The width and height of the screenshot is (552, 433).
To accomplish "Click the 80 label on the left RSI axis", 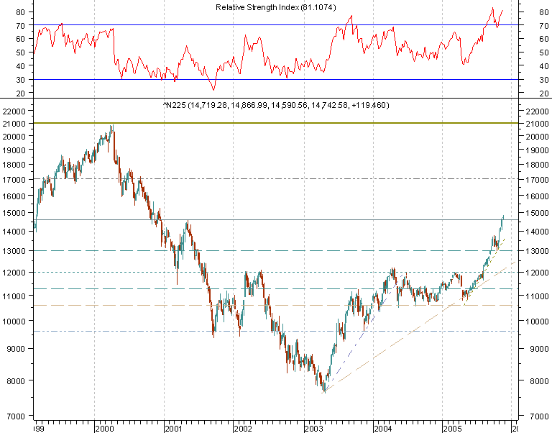I will 20,12.
